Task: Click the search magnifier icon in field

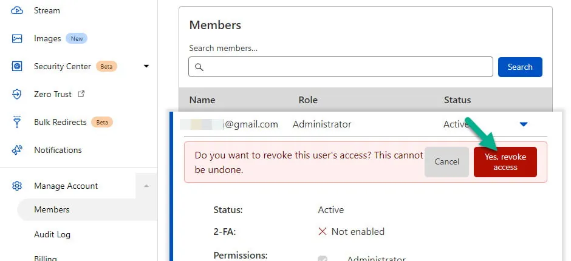Action: click(x=199, y=67)
